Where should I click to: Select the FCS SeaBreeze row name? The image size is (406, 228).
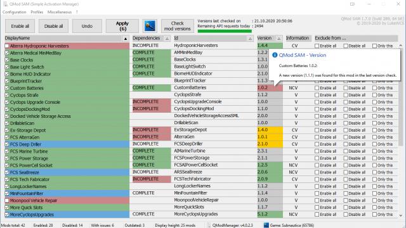coord(25,172)
